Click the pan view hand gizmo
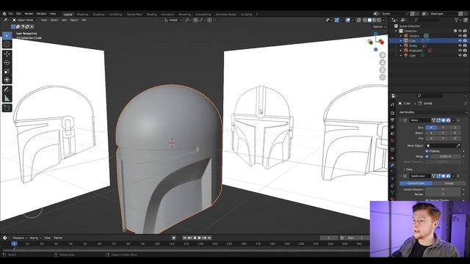Screen dimensions: 470x264 coord(383,62)
